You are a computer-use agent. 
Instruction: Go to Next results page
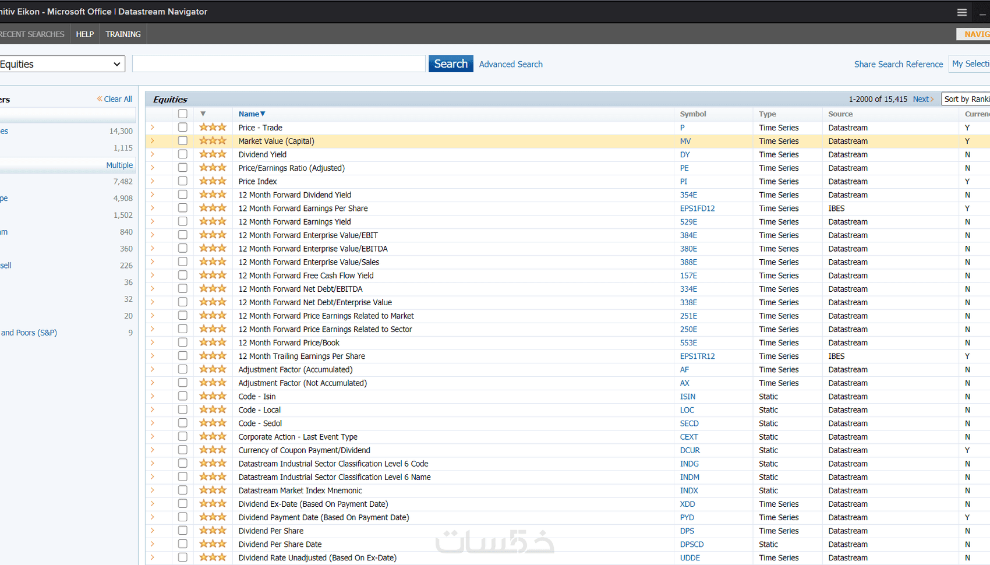pos(923,99)
